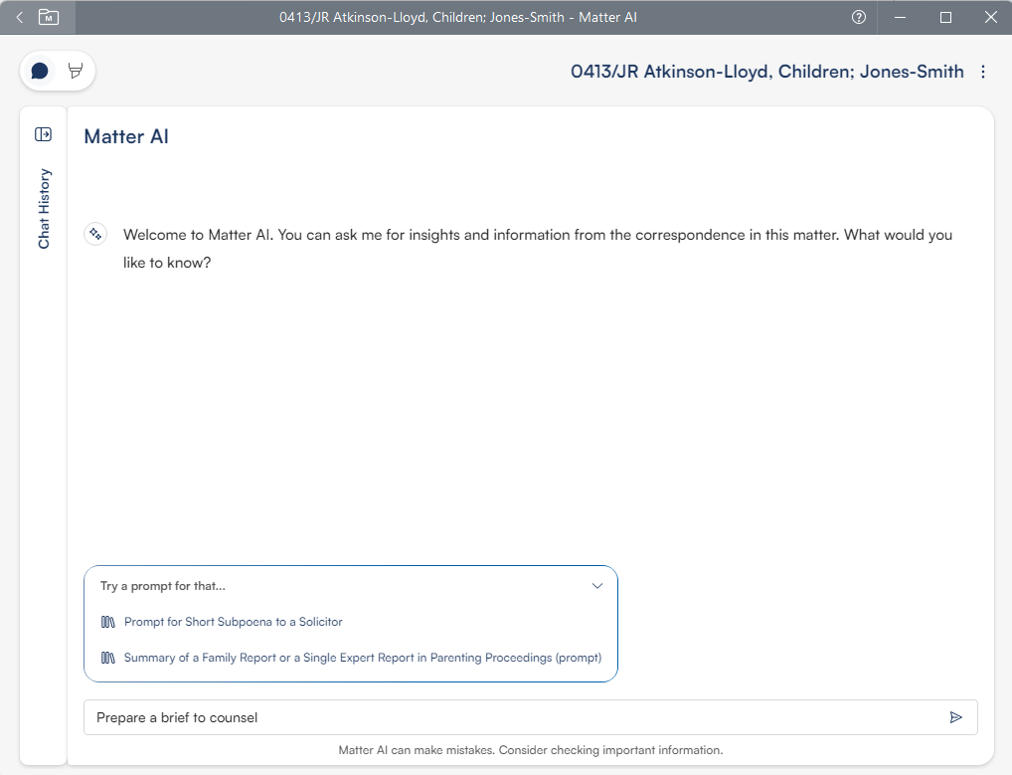This screenshot has width=1012, height=775.
Task: Click library icon beside Family Report summary
Action: click(x=108, y=658)
